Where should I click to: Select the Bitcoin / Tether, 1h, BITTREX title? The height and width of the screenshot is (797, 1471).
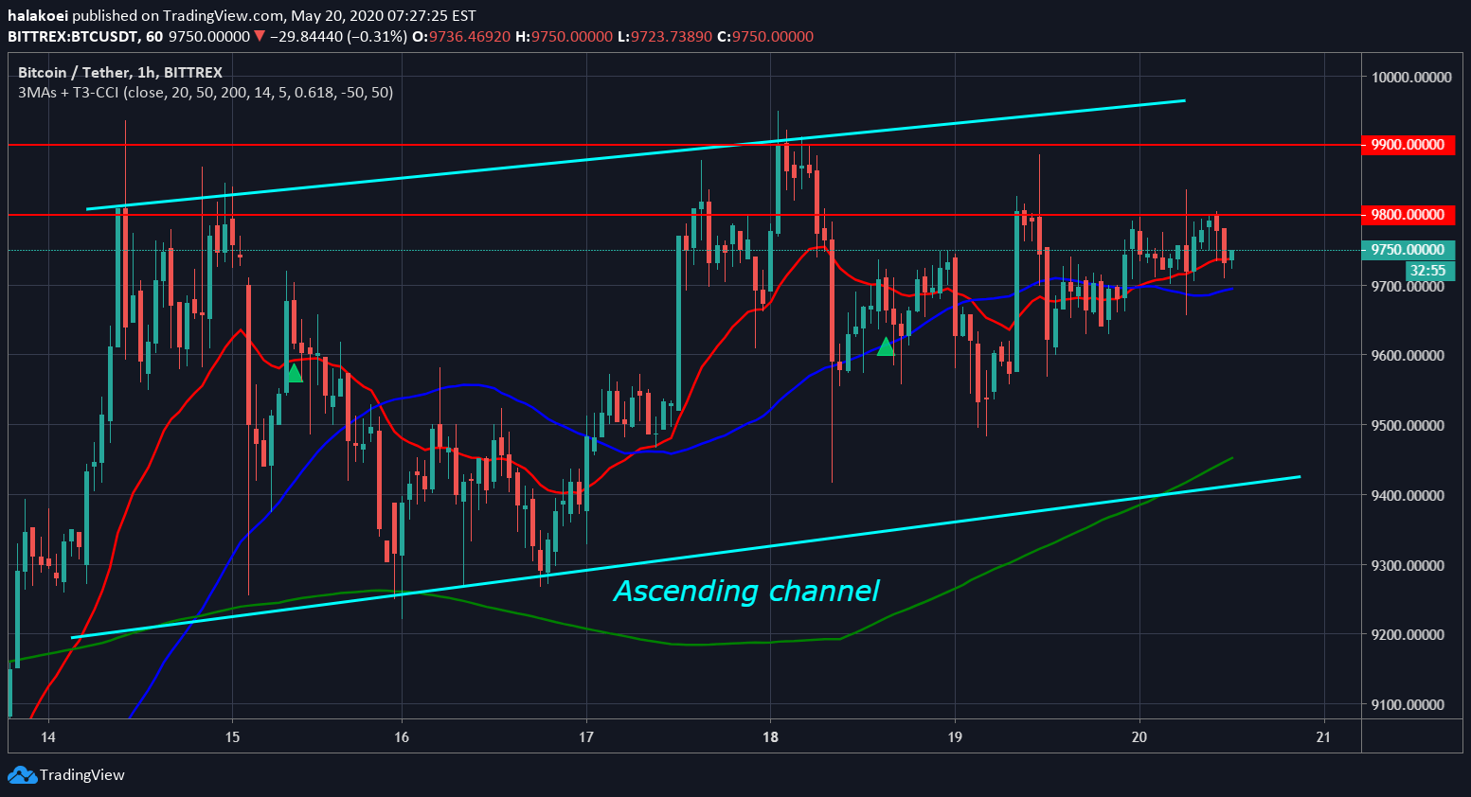tap(120, 72)
